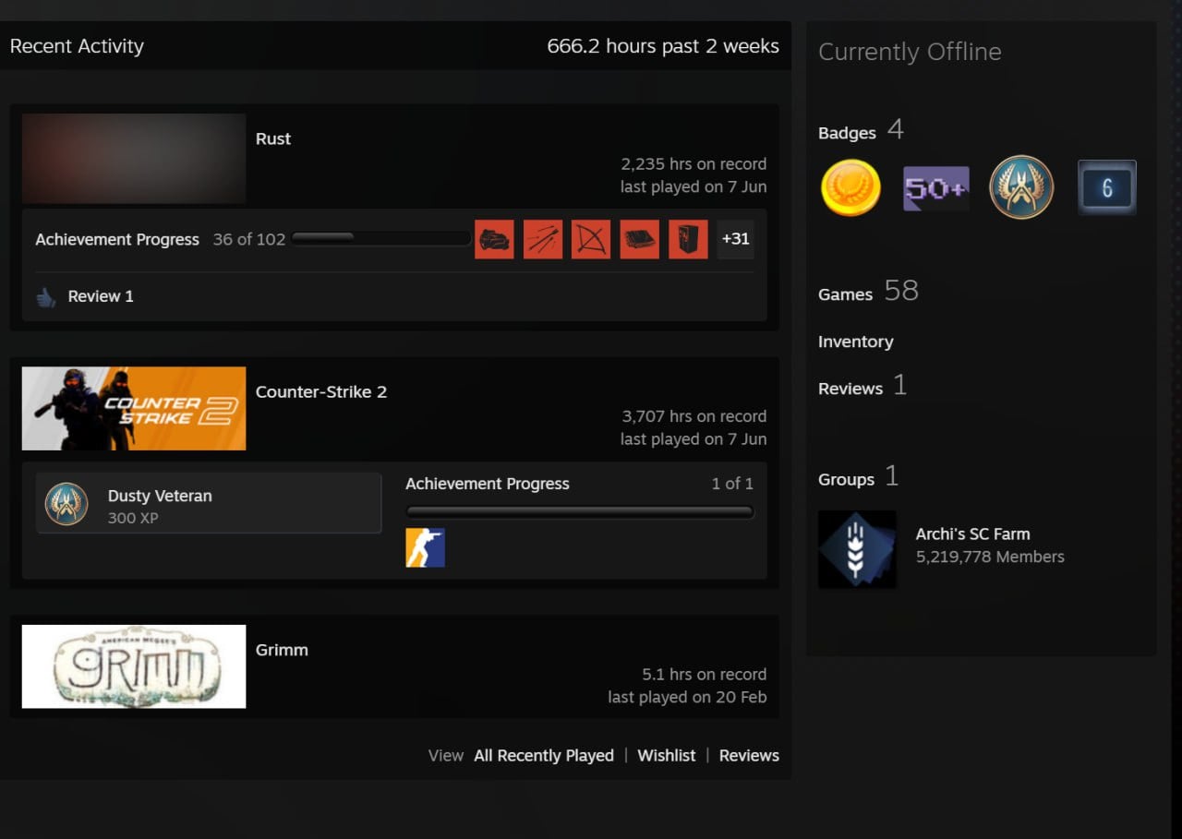The width and height of the screenshot is (1182, 839).
Task: Click the 'Currently Offline' status text
Action: point(910,52)
